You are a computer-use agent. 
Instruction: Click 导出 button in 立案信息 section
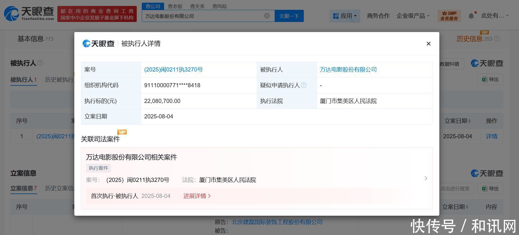[x=490, y=188]
